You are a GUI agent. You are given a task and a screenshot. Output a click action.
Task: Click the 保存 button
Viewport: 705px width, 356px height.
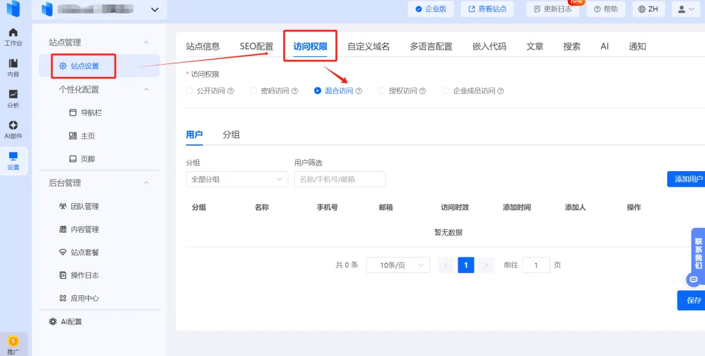point(691,300)
